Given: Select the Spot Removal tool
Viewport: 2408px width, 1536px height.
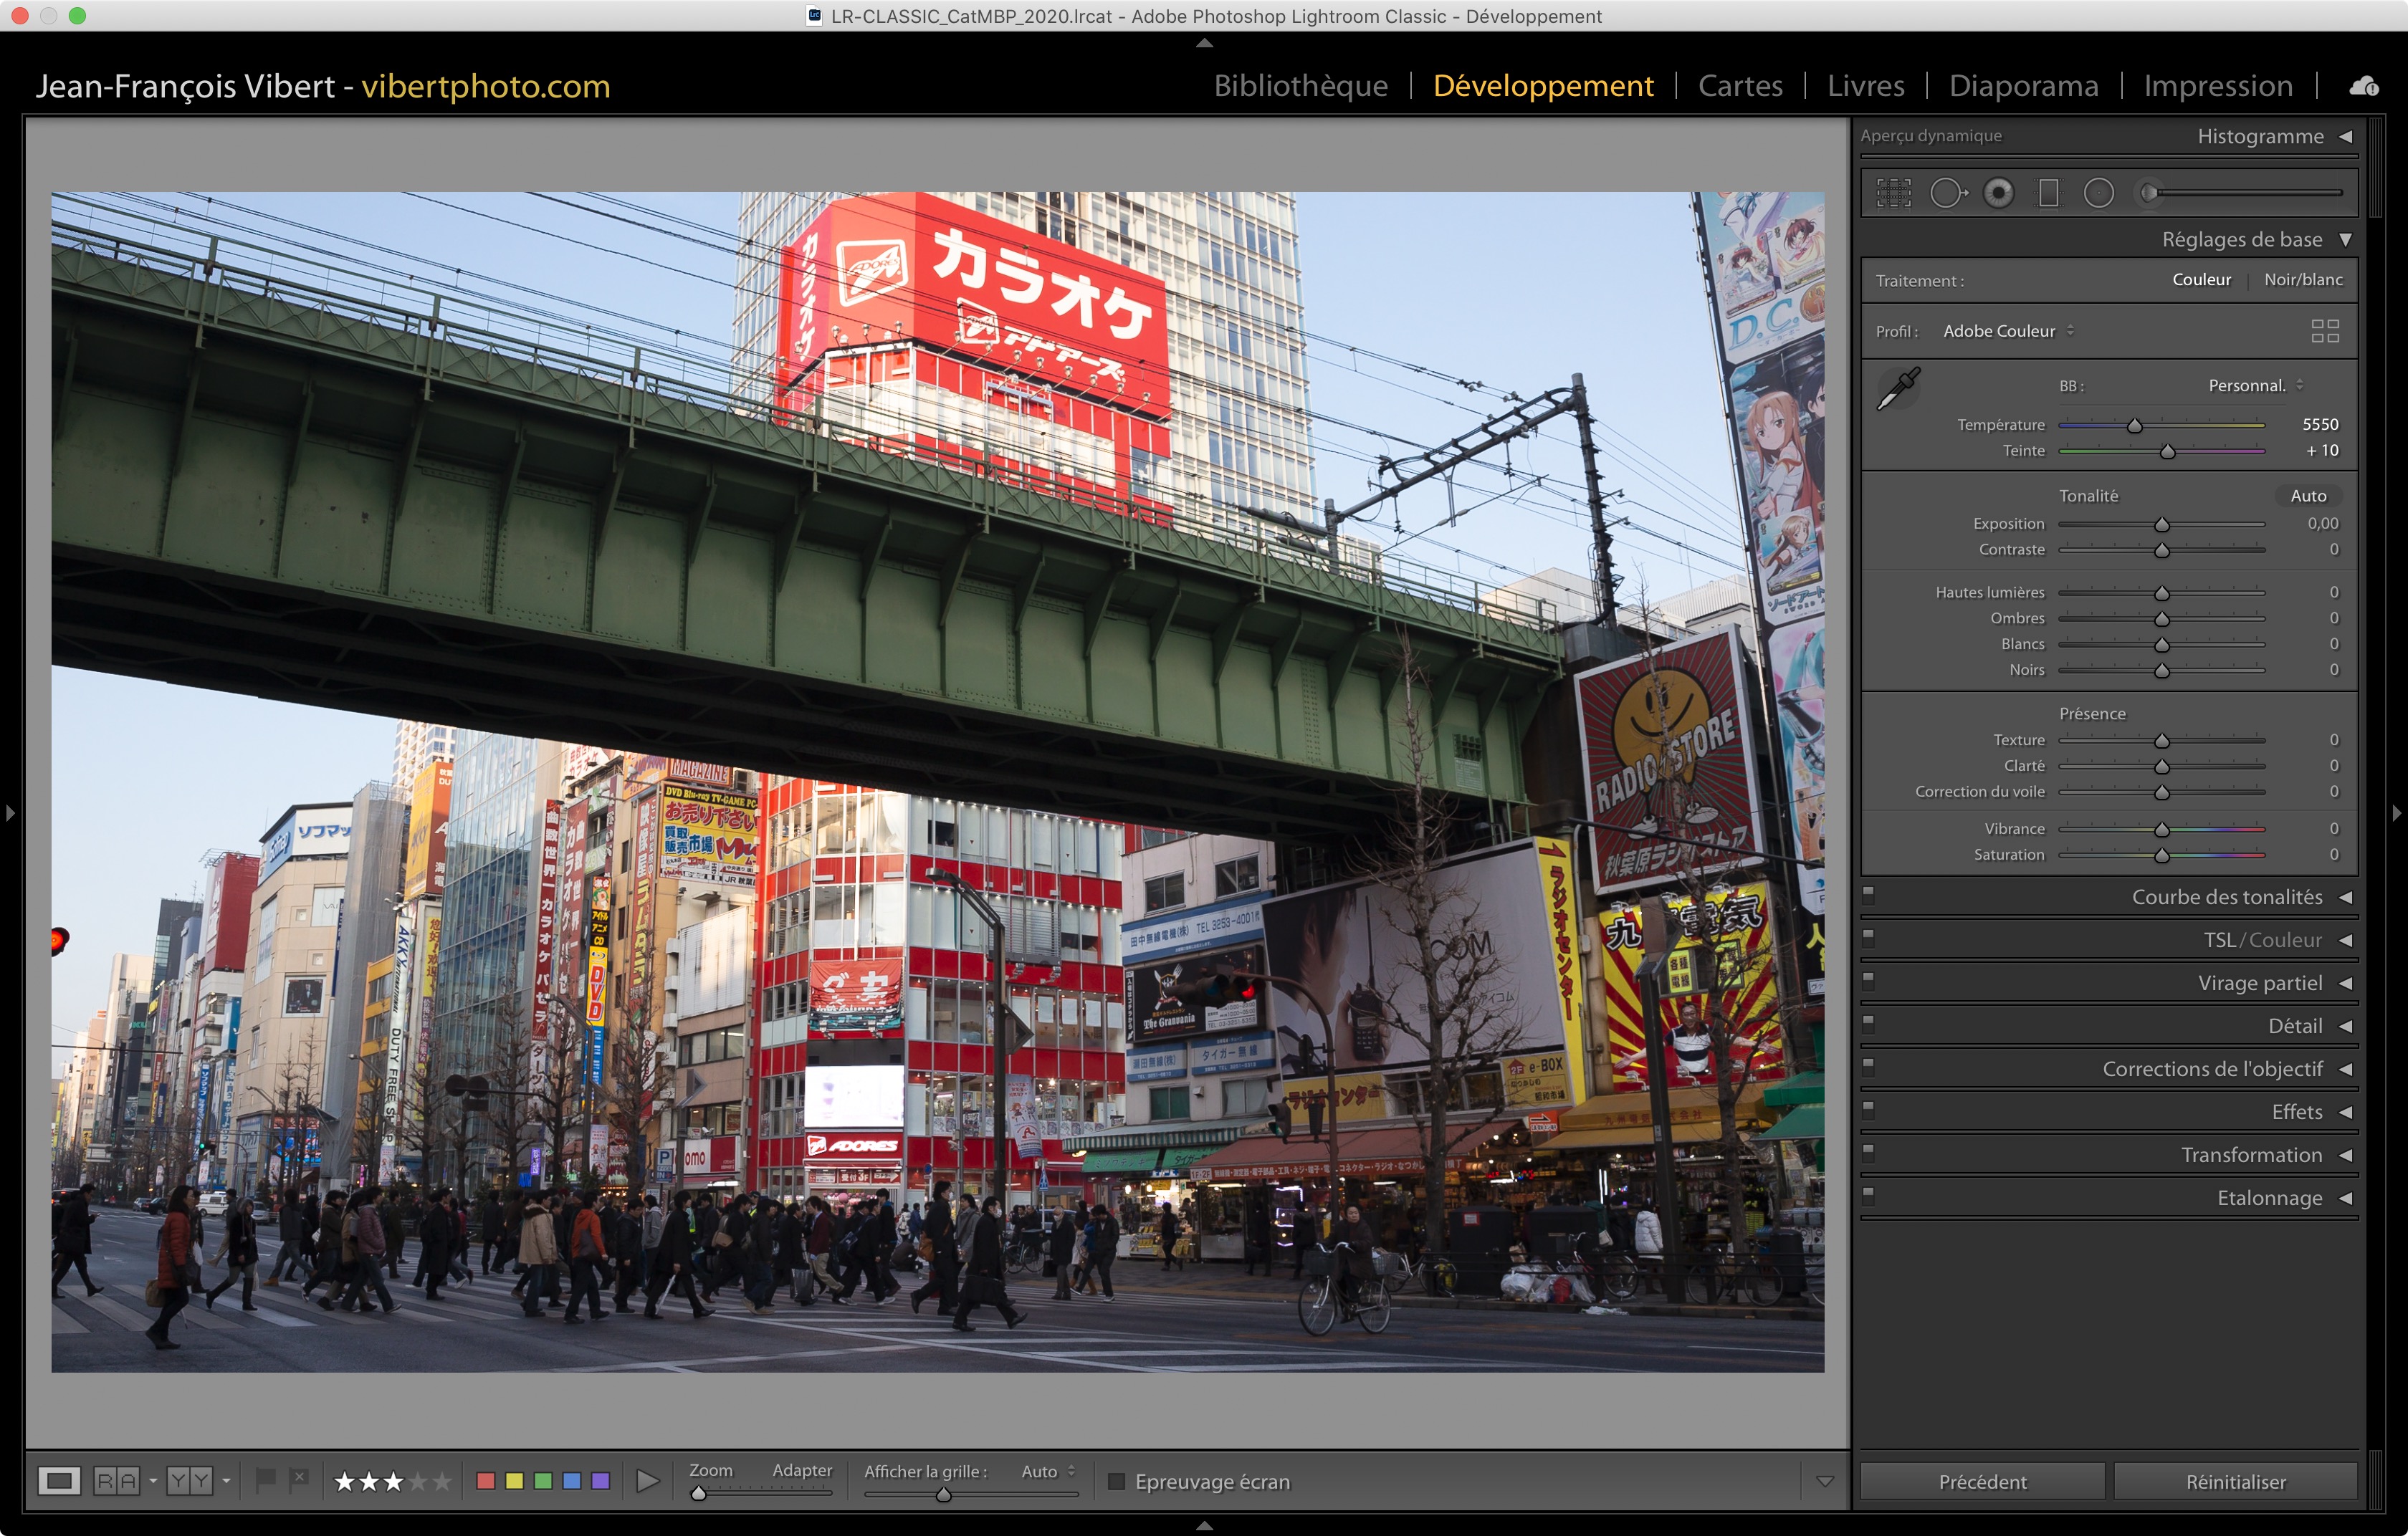Looking at the screenshot, I should [1946, 193].
